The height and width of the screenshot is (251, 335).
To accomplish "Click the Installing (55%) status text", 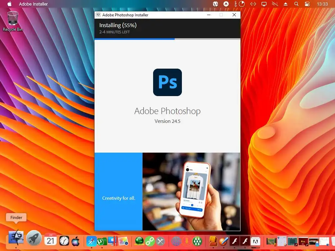I will (x=118, y=25).
